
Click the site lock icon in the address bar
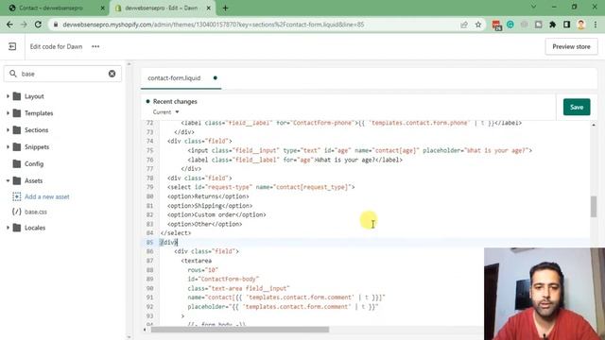click(x=56, y=25)
